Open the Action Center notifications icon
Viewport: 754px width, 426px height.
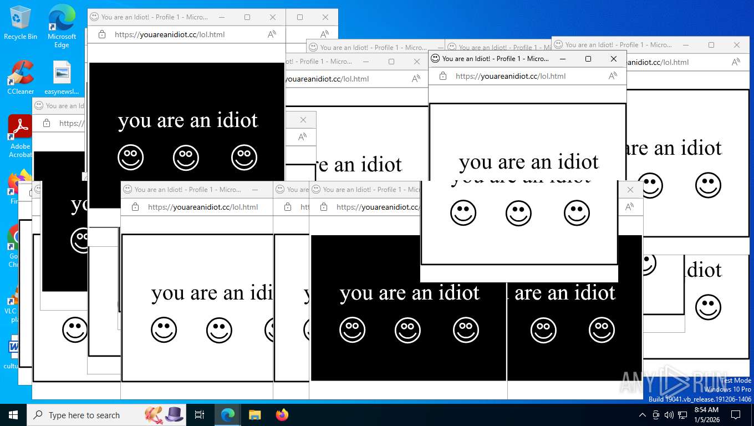tap(736, 415)
